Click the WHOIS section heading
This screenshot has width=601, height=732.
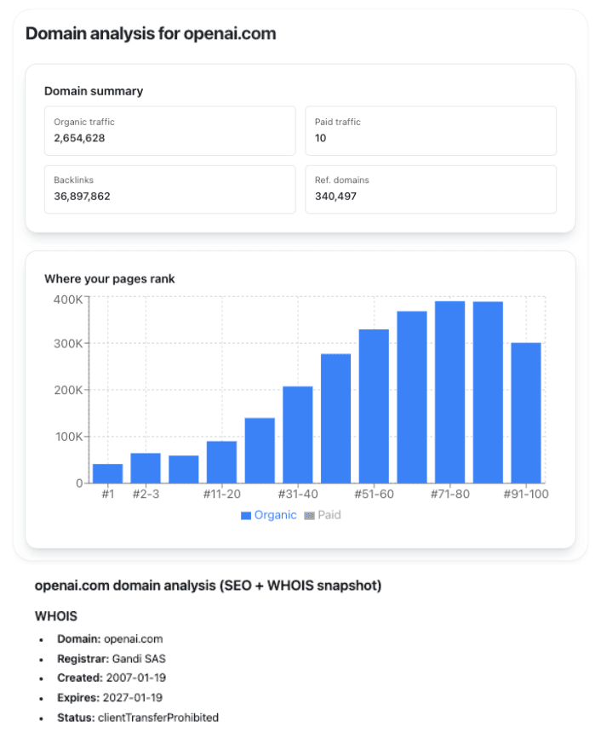click(x=56, y=616)
